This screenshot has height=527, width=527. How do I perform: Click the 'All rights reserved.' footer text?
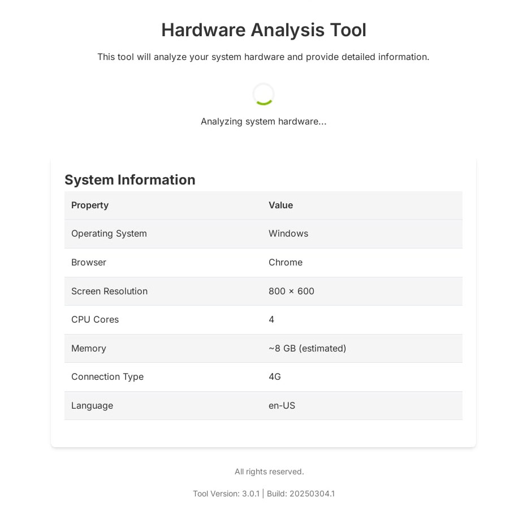click(x=269, y=472)
